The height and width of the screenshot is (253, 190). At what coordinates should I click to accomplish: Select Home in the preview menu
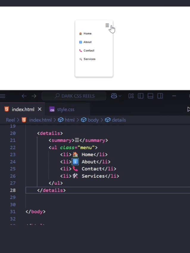point(85,34)
